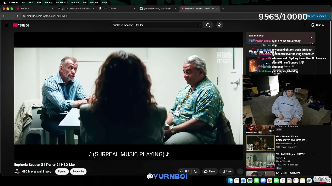
Task: Open options for LATE NIGHT STREAM video
Action: (x=314, y=173)
